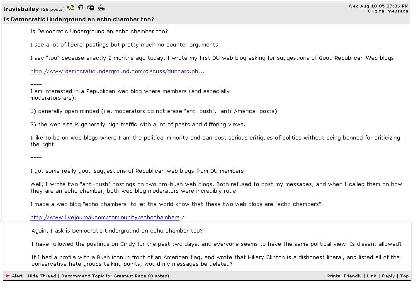Screen dimensions: 418x299
Task: Click the line starting 'I say "too" because'
Action: 213,58
